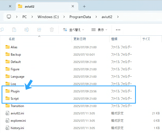This screenshot has height=133, width=162.
Task: Click ProgramData breadcrumb
Action: (x=80, y=17)
